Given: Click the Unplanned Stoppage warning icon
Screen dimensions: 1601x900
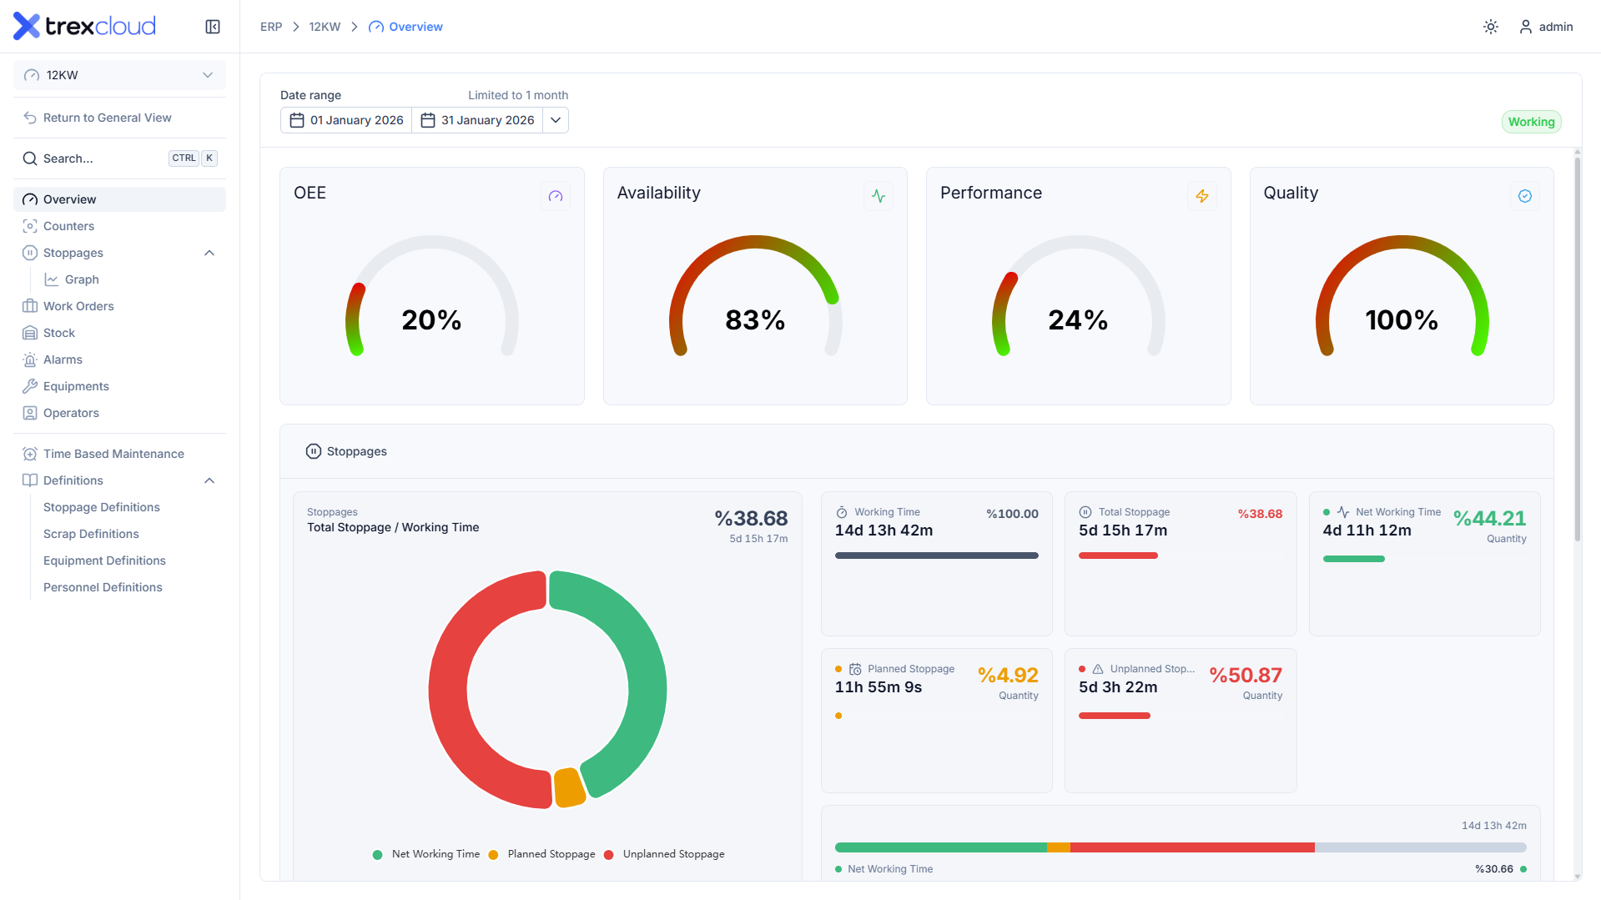Looking at the screenshot, I should [x=1098, y=670].
